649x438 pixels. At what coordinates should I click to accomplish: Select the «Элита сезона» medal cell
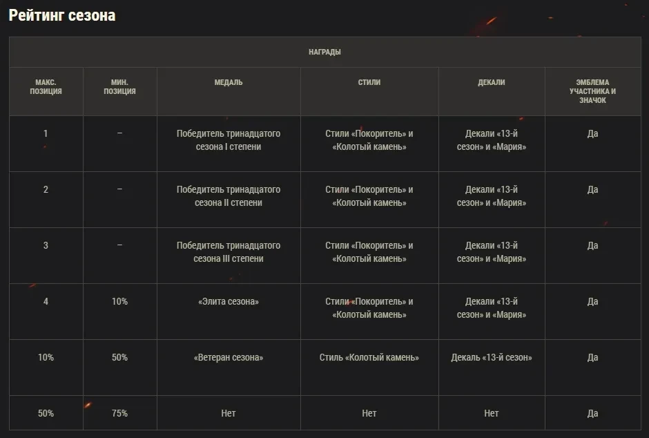coord(229,302)
